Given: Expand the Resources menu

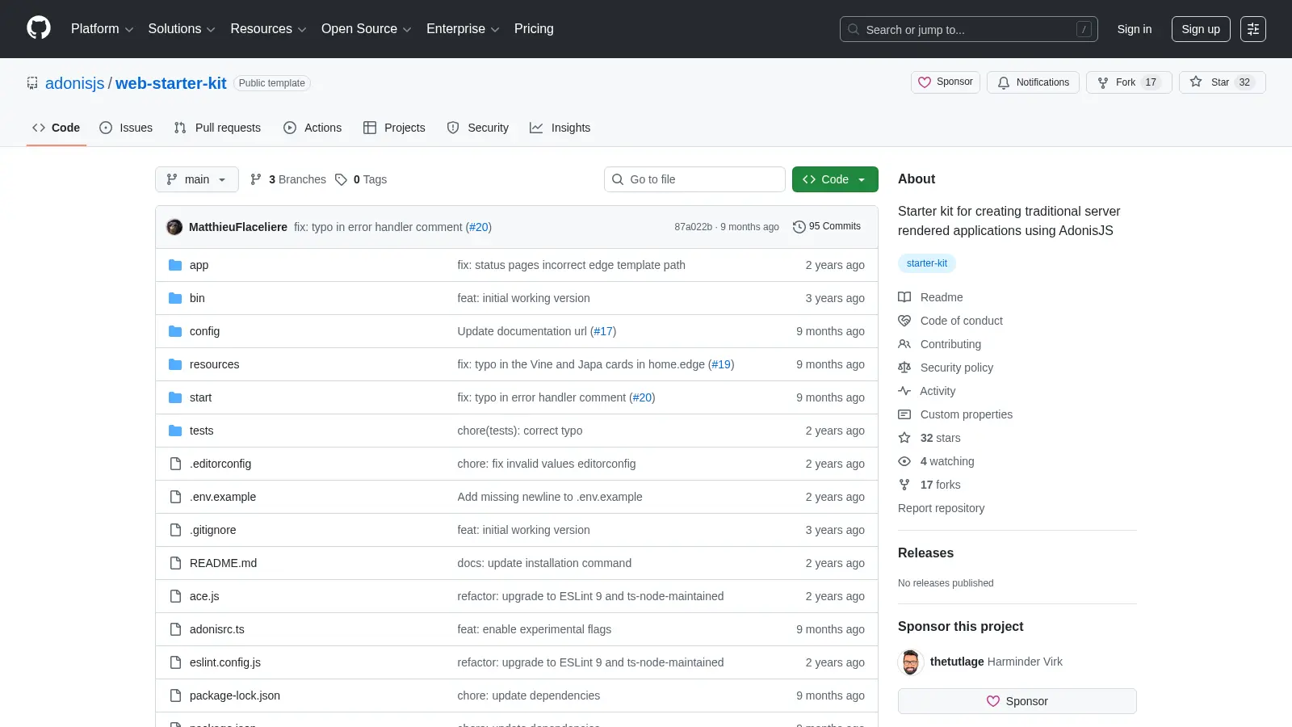Looking at the screenshot, I should (x=268, y=28).
